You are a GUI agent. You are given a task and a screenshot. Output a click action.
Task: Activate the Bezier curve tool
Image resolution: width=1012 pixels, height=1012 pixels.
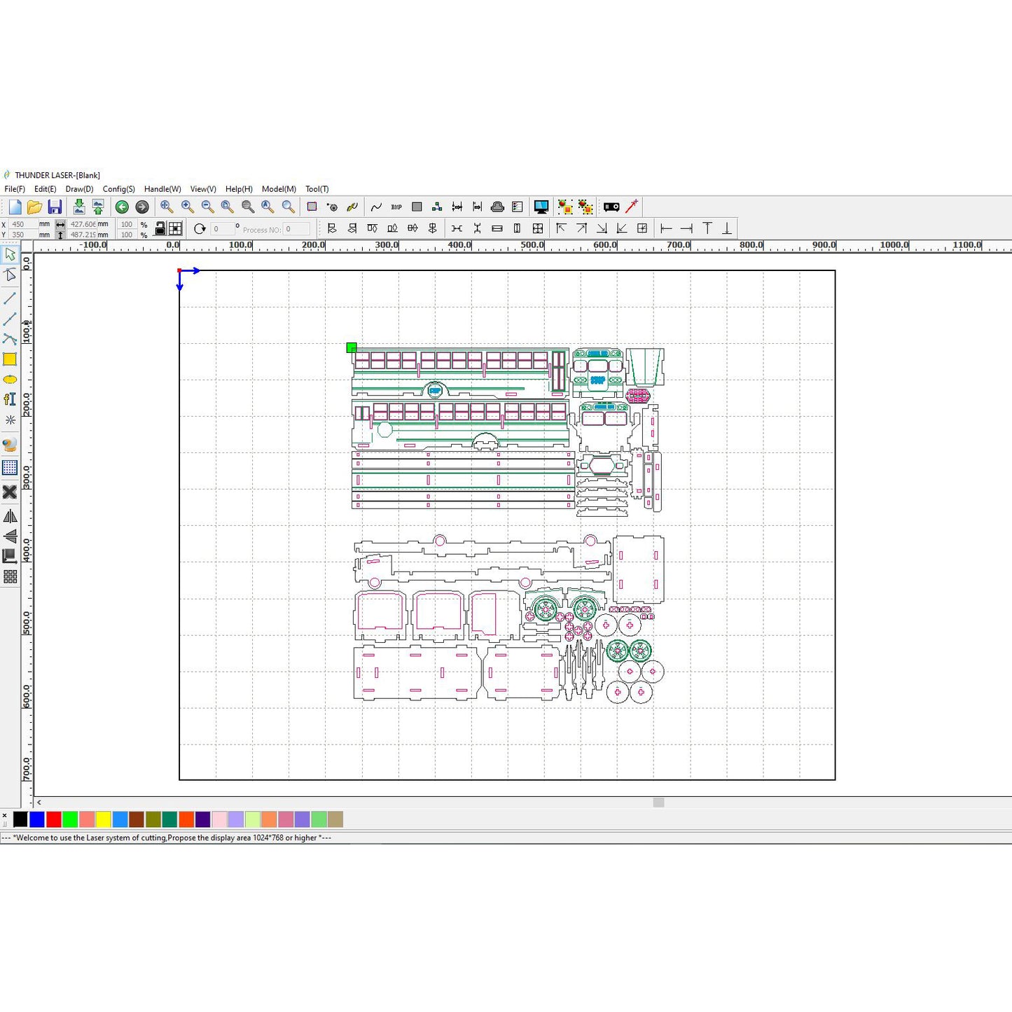pos(10,339)
